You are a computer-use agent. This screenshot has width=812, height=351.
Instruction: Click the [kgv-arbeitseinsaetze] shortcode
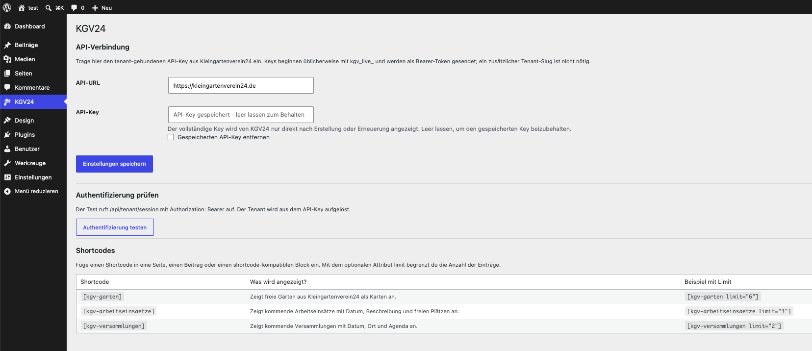pyautogui.click(x=118, y=311)
